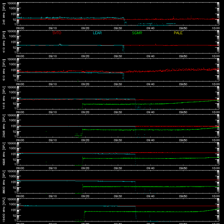Click 09:50 time label under 245 MHz plot
The image size is (224, 224).
click(183, 28)
